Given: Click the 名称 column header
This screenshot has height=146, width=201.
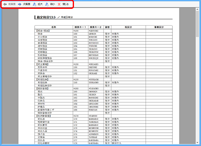Looking at the screenshot, I should 54,27.
